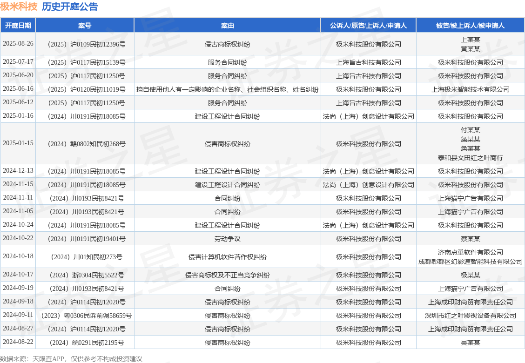Image resolution: width=525 pixels, height=363 pixels.
Task: Click 上海旨古科技有限公司 in the 2025-06-20 row
Action: tap(368, 76)
